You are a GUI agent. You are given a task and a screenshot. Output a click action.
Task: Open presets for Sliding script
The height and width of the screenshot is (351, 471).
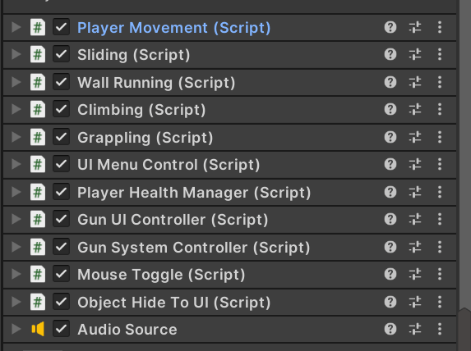click(415, 55)
